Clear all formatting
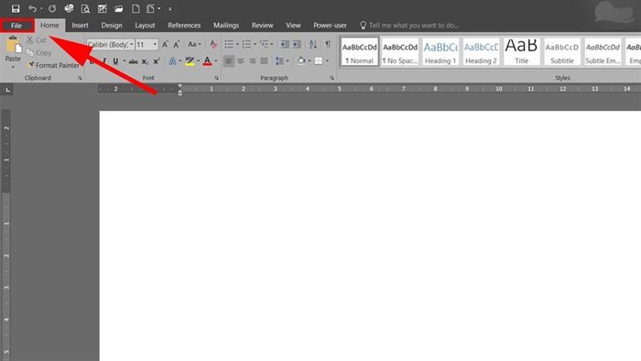641x361 pixels. pyautogui.click(x=213, y=44)
